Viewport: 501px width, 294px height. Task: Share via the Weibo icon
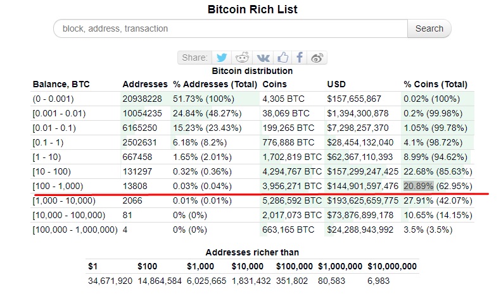pyautogui.click(x=317, y=58)
